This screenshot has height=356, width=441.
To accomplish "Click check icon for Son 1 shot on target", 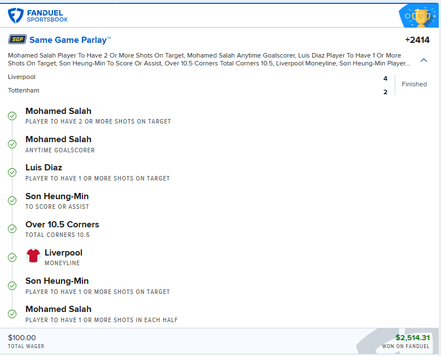I will coord(12,285).
